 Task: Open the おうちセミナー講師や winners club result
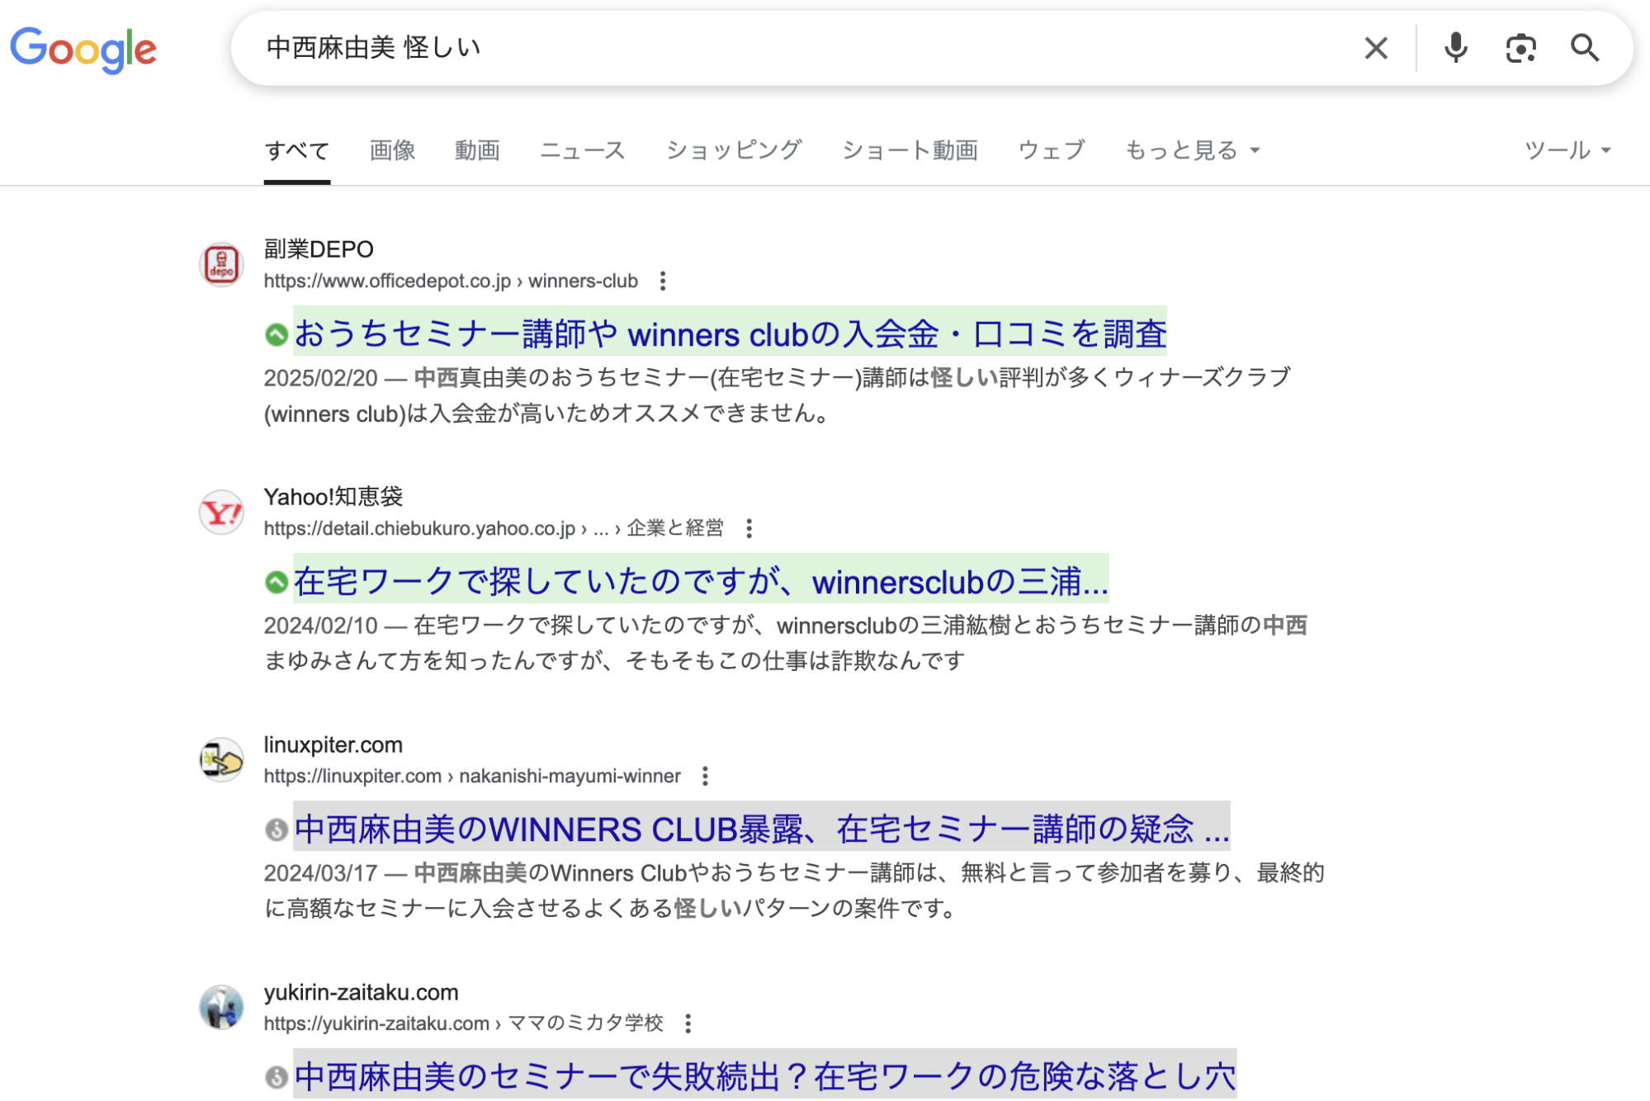tap(730, 333)
